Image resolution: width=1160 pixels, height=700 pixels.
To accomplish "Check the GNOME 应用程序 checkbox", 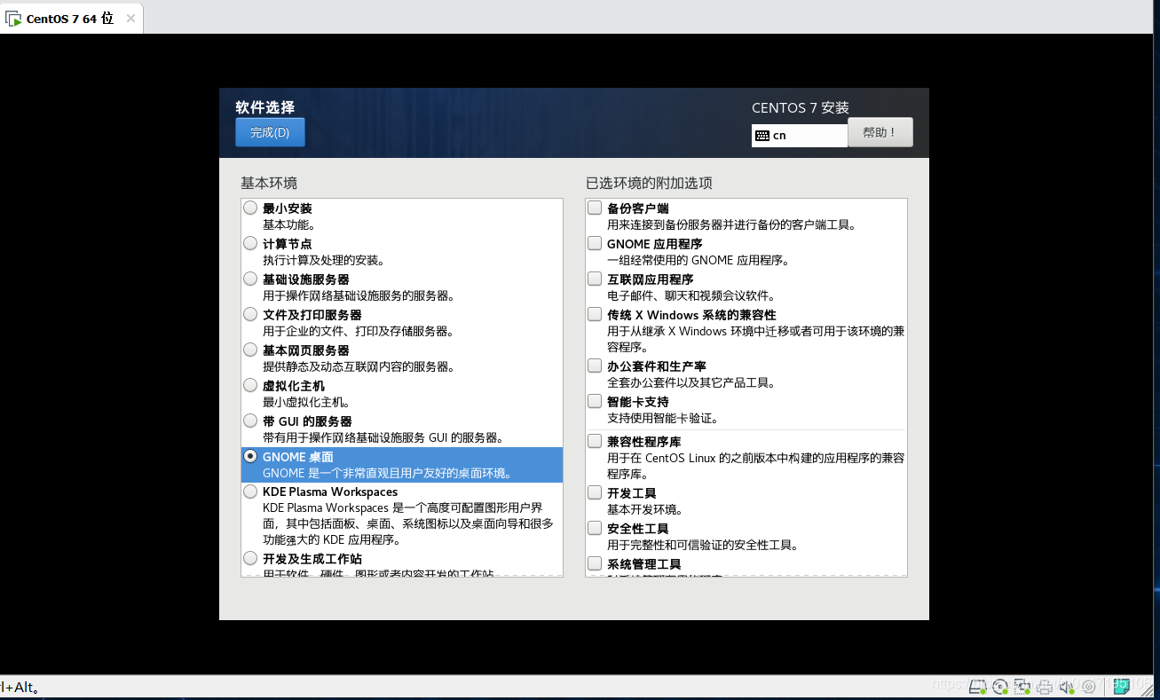I will click(595, 243).
